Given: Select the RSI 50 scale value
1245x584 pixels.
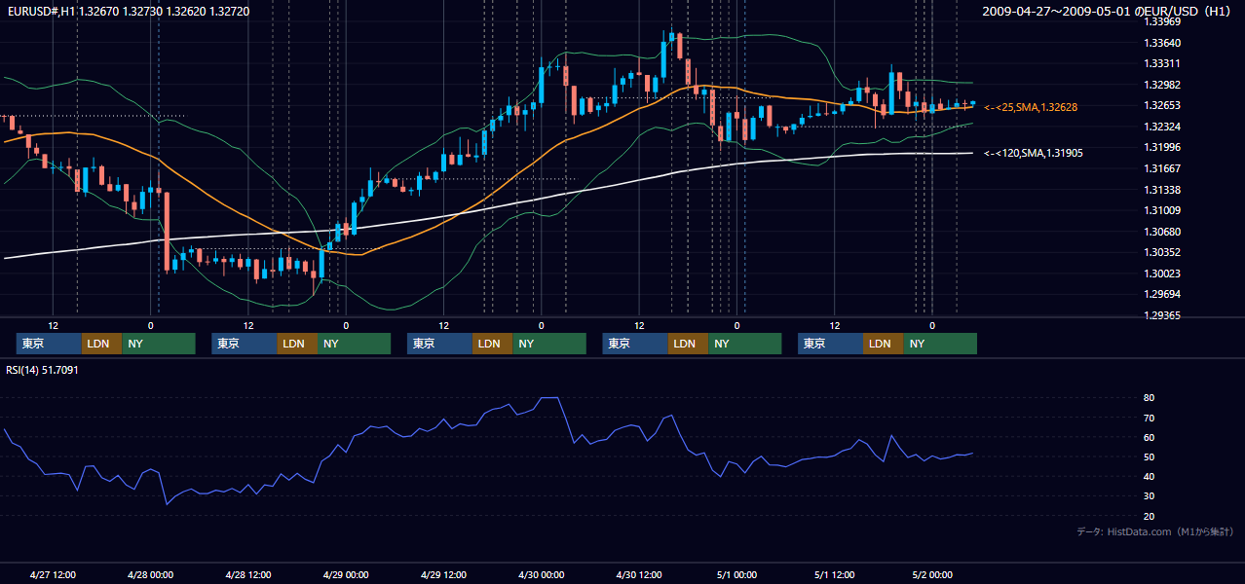Looking at the screenshot, I should pos(1150,456).
